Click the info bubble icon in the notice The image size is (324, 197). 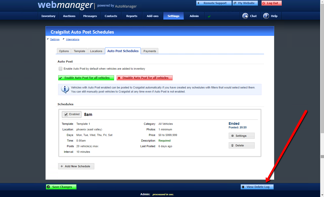pos(65,89)
